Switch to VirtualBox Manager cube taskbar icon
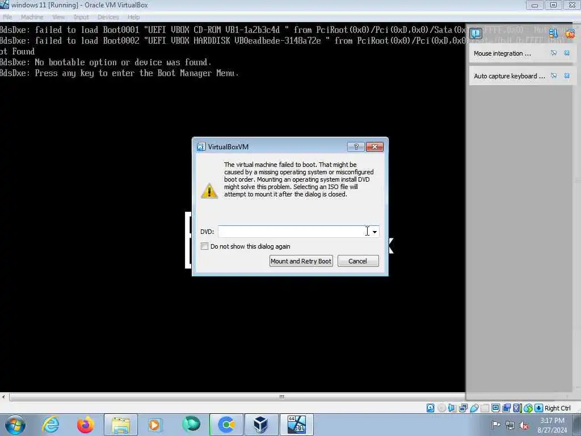Viewport: 581px width, 436px height. tap(261, 425)
